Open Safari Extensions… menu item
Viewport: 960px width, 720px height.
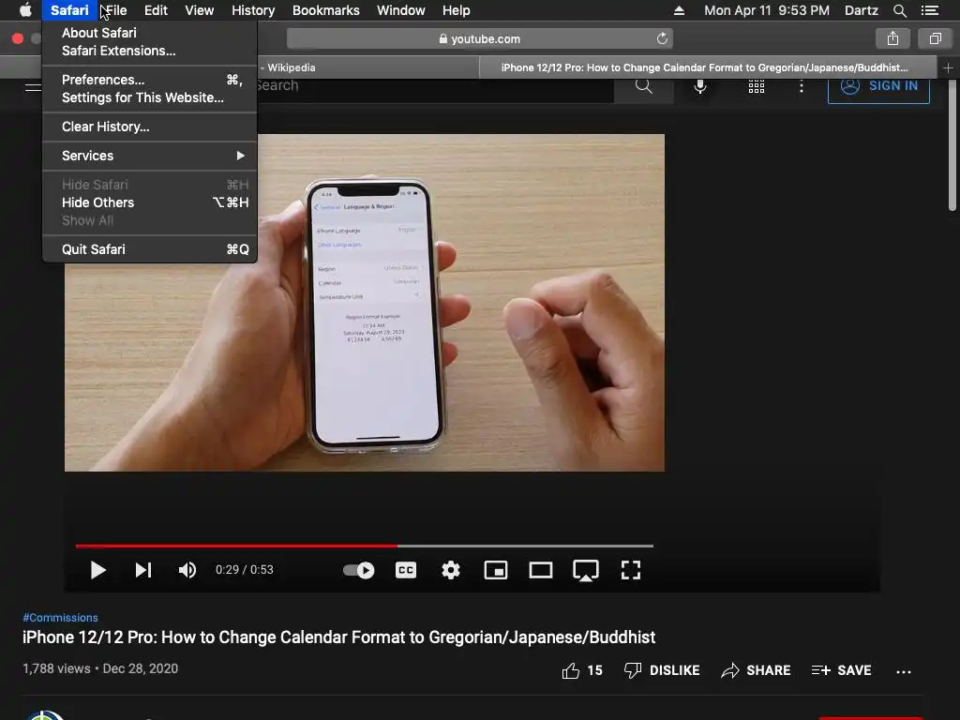(x=149, y=51)
